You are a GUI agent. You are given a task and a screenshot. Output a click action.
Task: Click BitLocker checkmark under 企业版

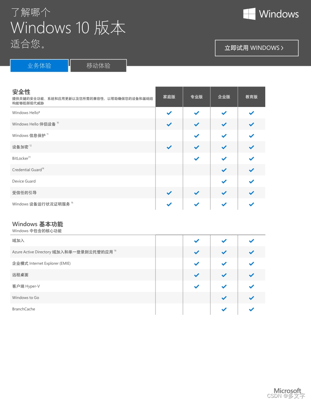224,158
